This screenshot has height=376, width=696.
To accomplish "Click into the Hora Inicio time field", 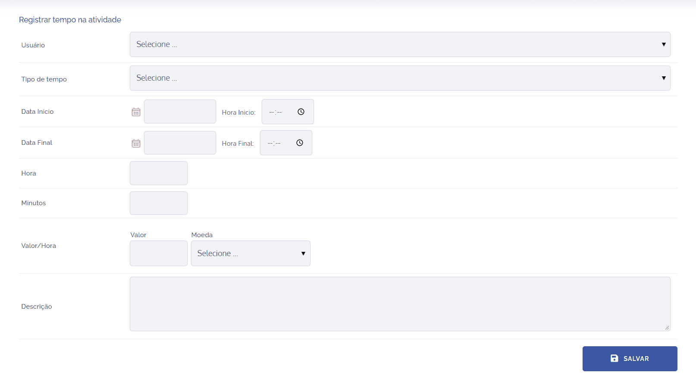I will click(x=288, y=112).
